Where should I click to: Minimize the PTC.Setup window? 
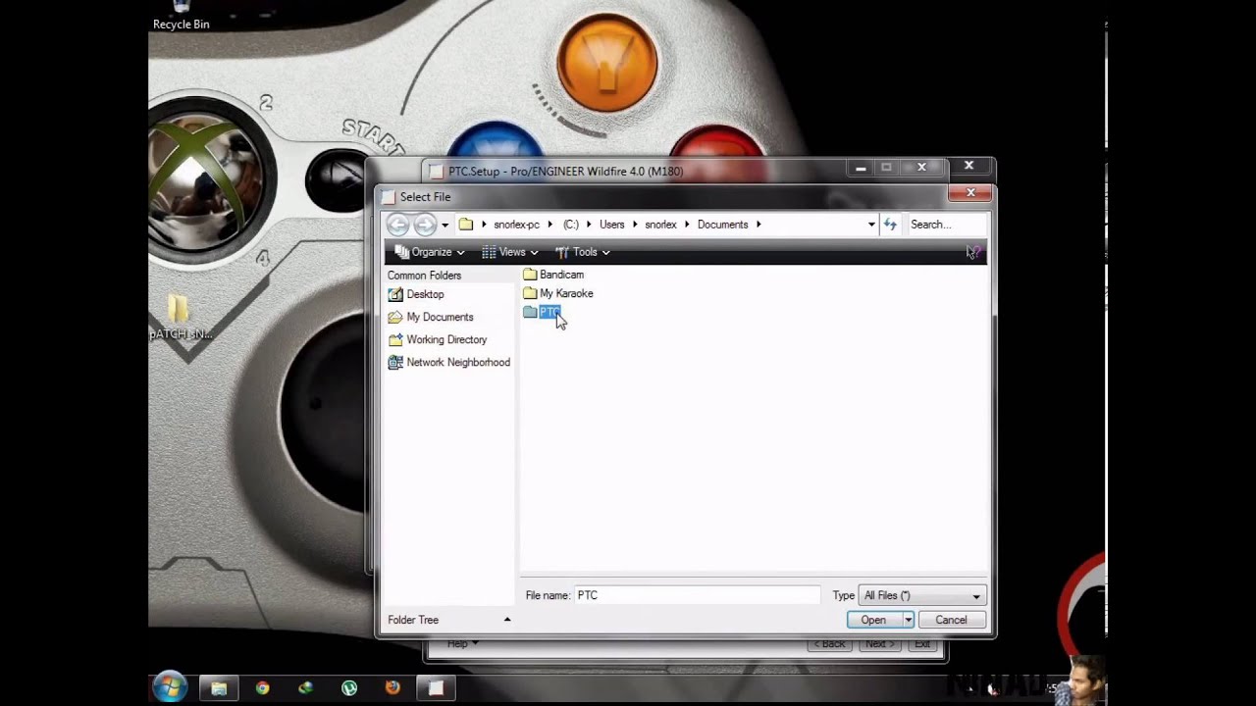click(x=861, y=169)
